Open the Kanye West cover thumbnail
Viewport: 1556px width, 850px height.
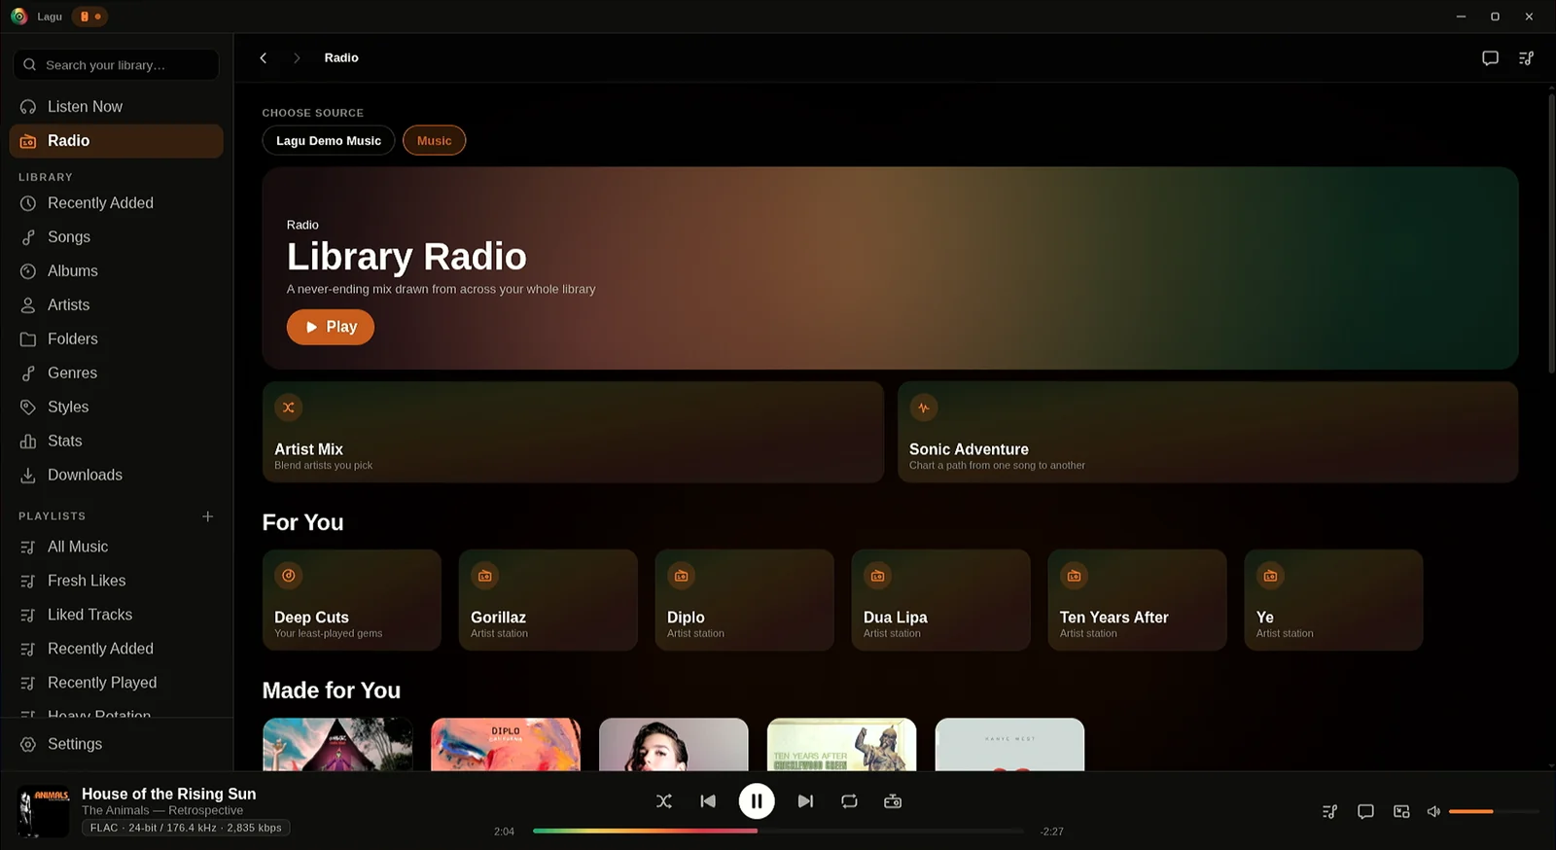[1009, 745]
